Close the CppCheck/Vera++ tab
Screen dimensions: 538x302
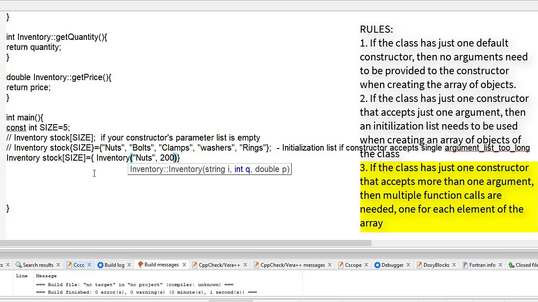coord(245,265)
